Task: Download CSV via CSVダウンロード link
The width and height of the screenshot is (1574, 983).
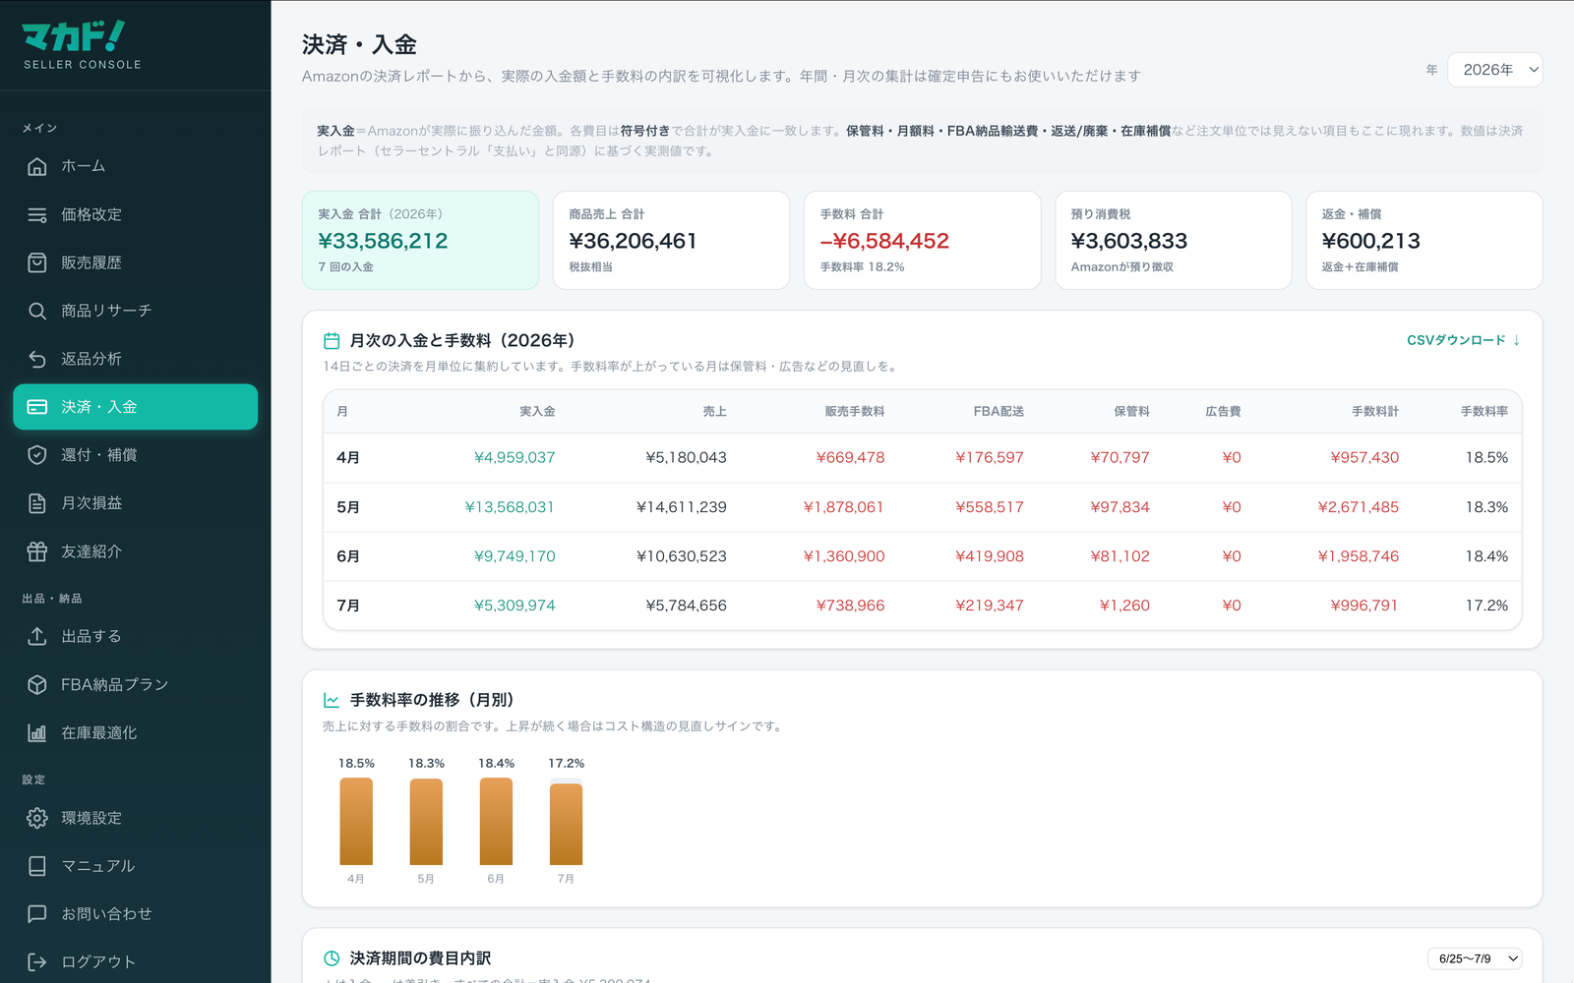Action: (x=1464, y=340)
